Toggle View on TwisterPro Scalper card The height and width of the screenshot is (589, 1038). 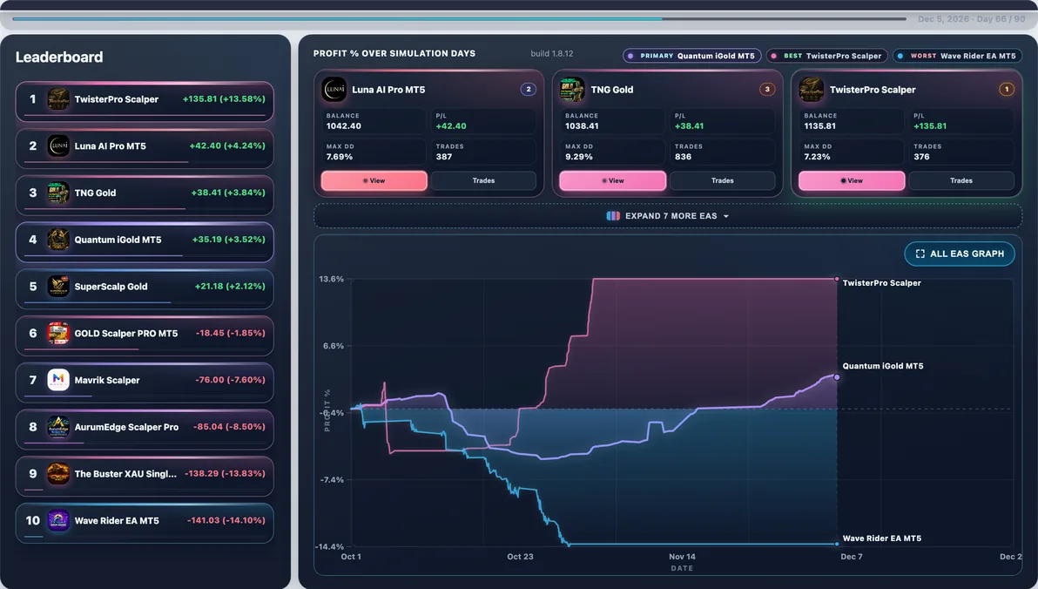(852, 181)
